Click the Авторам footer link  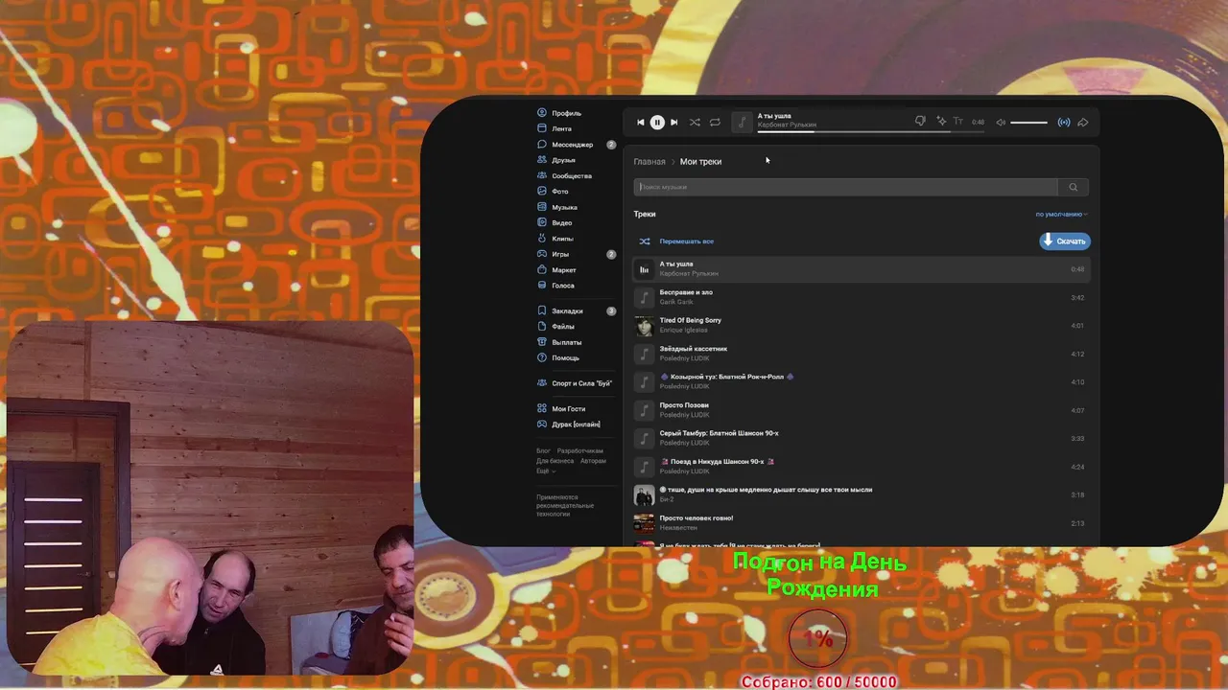593,461
